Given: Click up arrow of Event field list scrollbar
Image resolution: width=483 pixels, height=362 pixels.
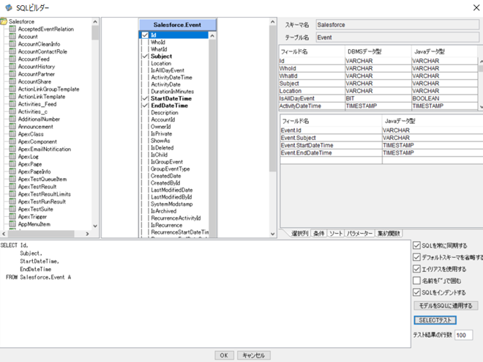Looking at the screenshot, I should coord(212,36).
